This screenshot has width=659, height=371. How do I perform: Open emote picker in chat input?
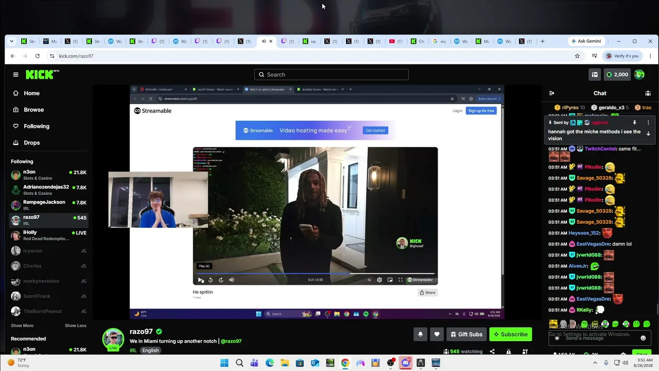[643, 338]
